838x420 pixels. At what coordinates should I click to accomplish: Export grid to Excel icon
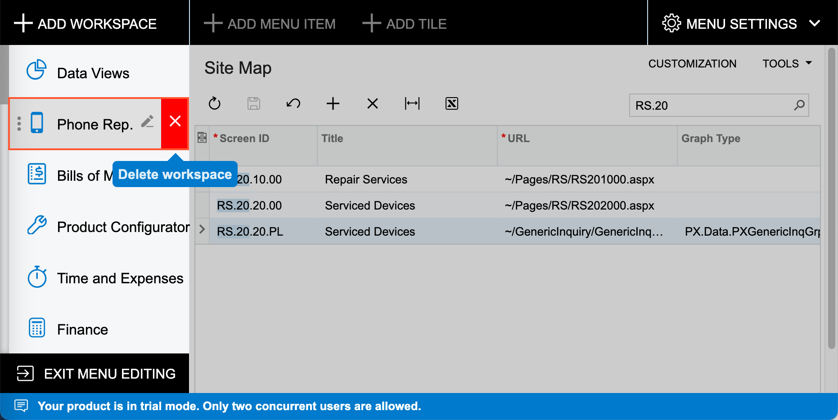[x=451, y=104]
